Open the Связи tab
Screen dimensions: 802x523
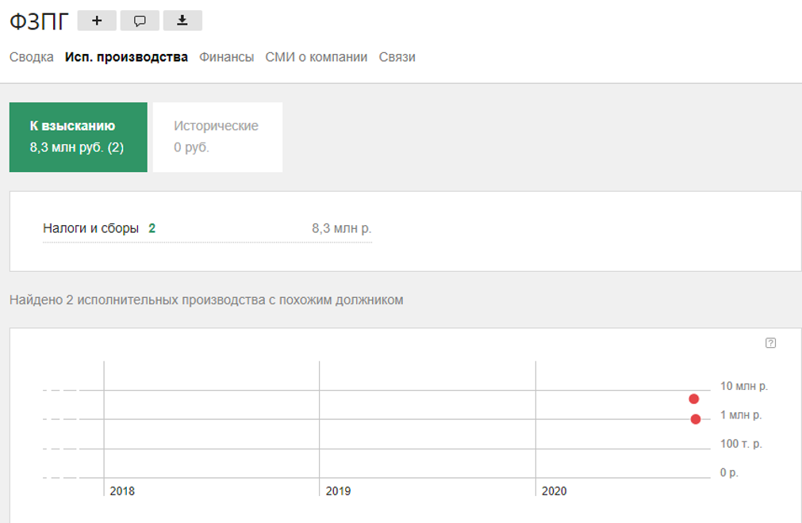[x=397, y=57]
